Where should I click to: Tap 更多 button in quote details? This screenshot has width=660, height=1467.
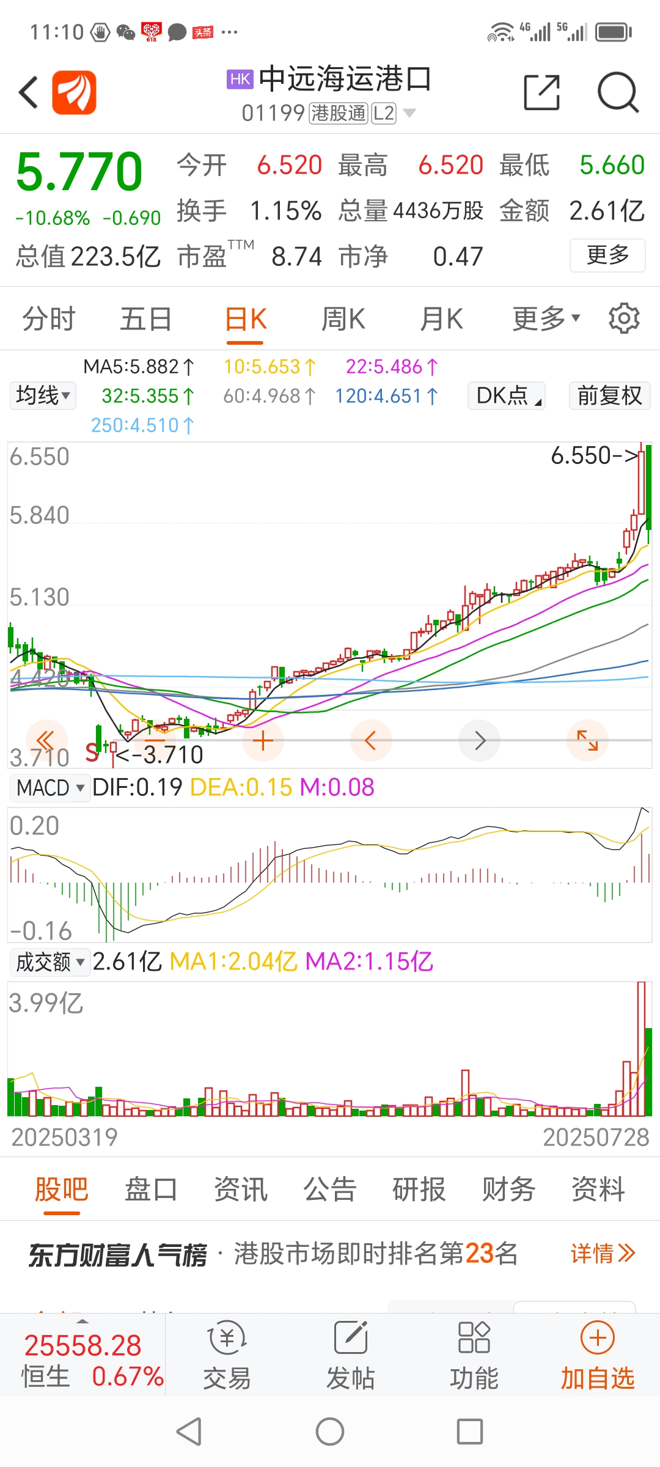coord(607,255)
